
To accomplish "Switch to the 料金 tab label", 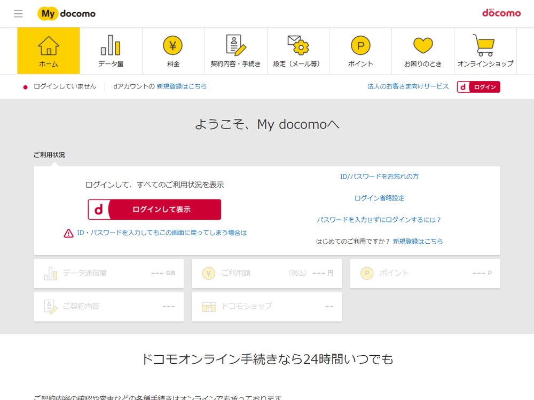I will coord(173,63).
